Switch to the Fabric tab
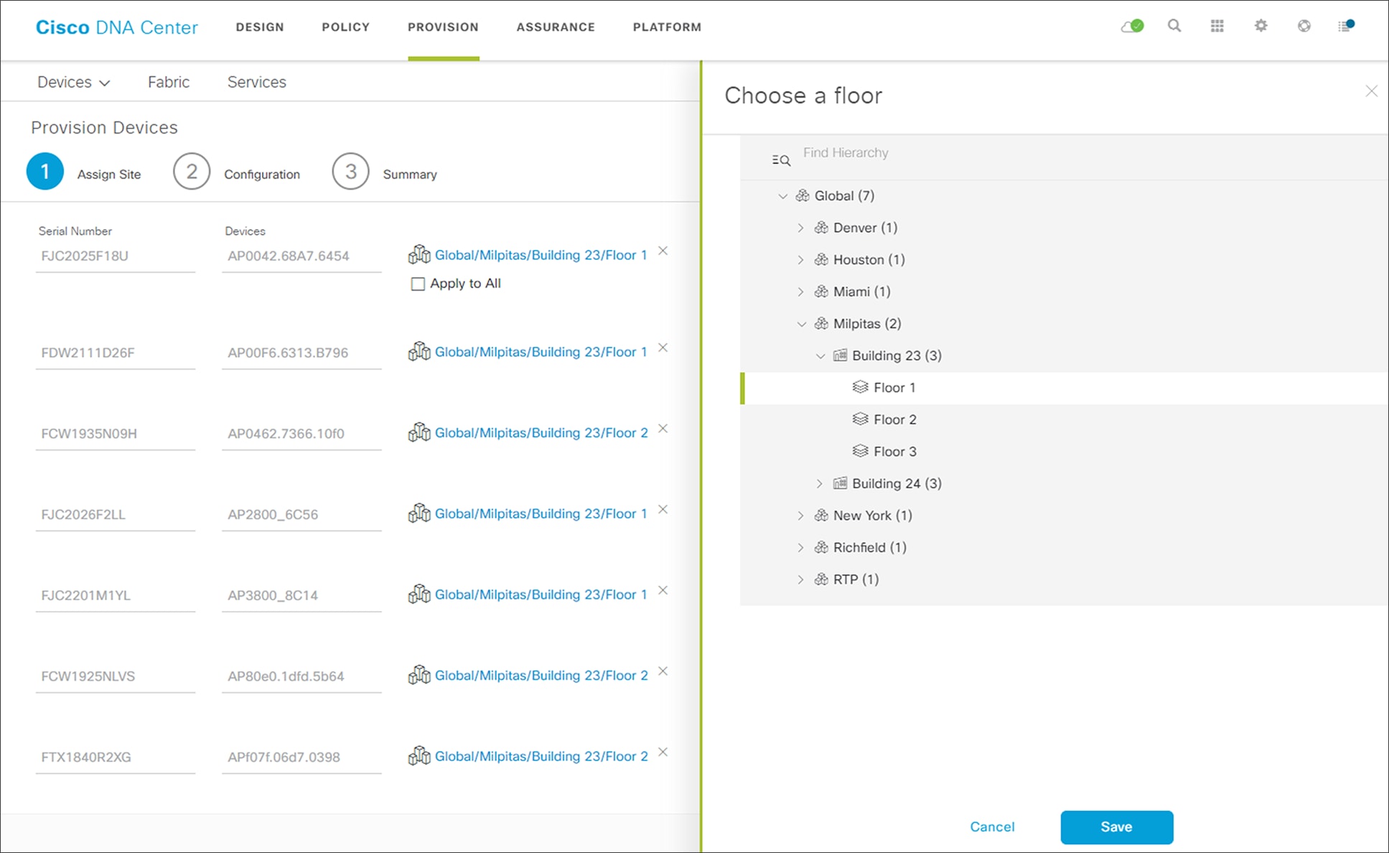 click(169, 82)
